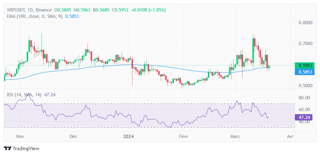Click the EMA legend value 0.5853

tap(72, 16)
